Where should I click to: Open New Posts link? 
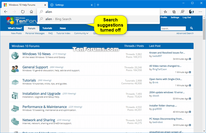tap(16, 33)
